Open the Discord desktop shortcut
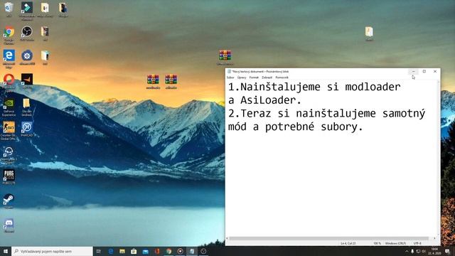 point(9,225)
